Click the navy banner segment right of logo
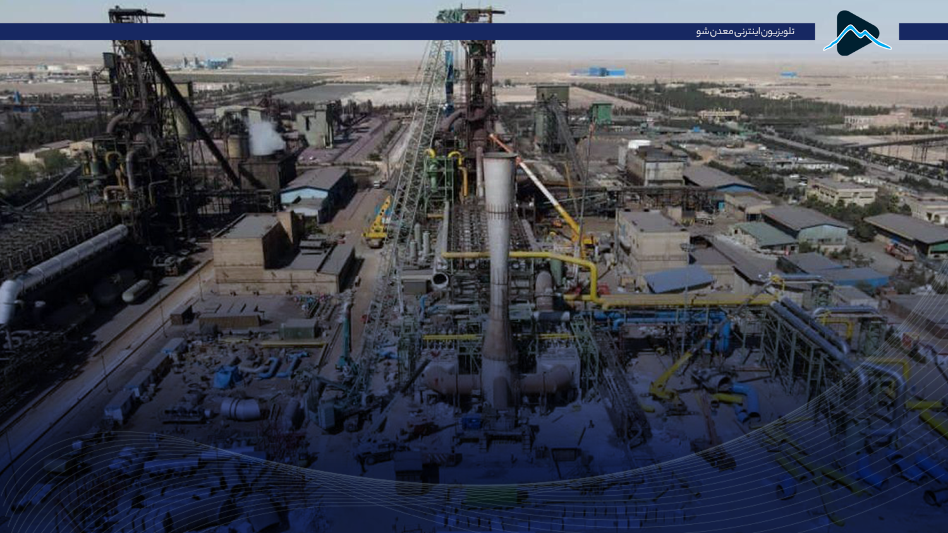948x533 pixels. [x=923, y=32]
